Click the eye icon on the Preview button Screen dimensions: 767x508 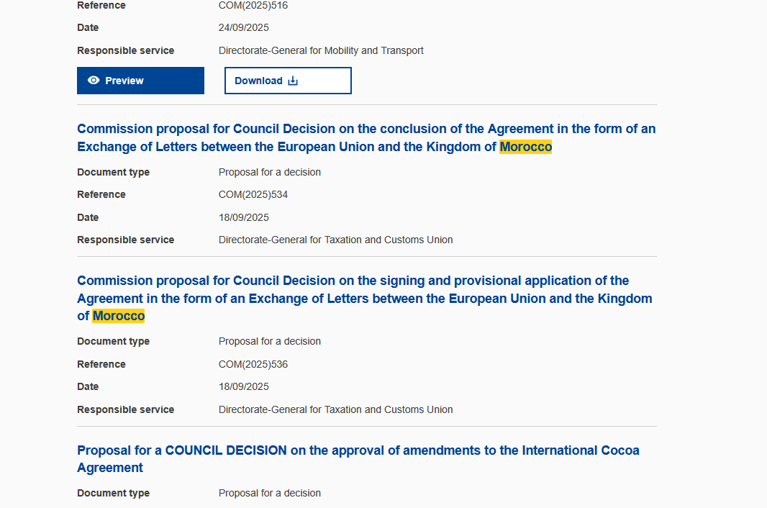pos(94,81)
